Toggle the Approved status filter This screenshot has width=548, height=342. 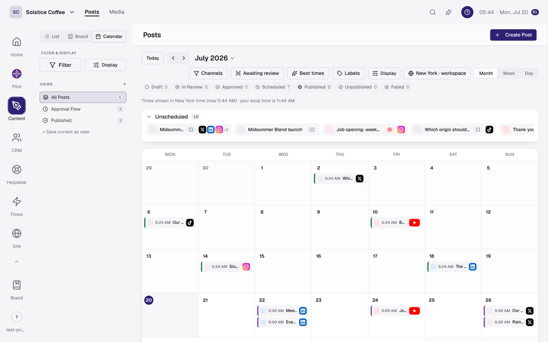coord(232,87)
